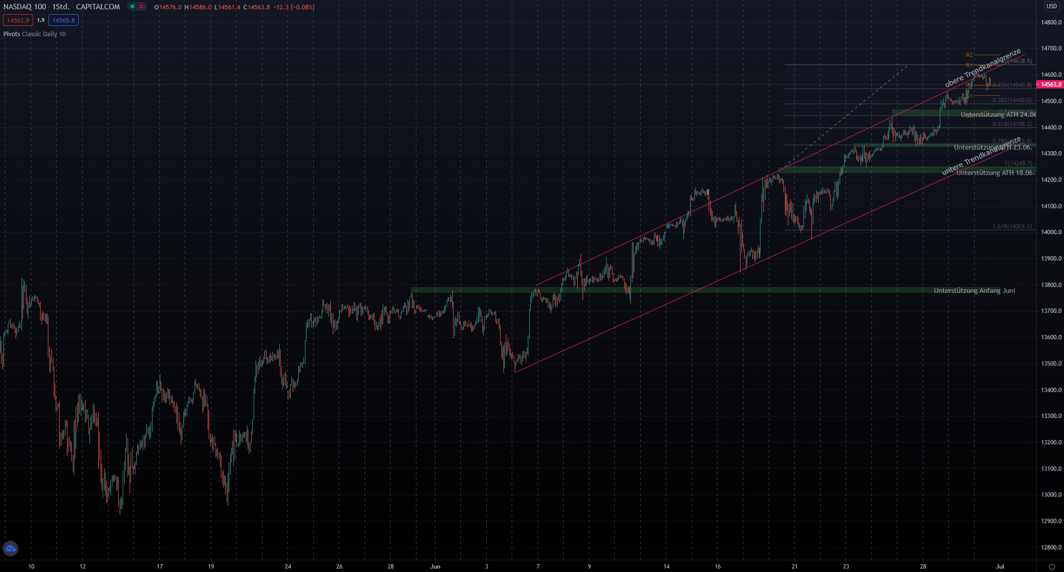Open the NASDAQ 100 symbol title
This screenshot has width=1064, height=572.
pyautogui.click(x=25, y=7)
